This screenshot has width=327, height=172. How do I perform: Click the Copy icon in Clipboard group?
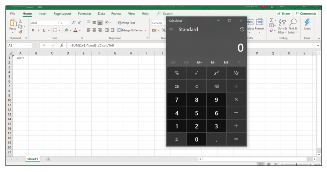tap(20, 26)
